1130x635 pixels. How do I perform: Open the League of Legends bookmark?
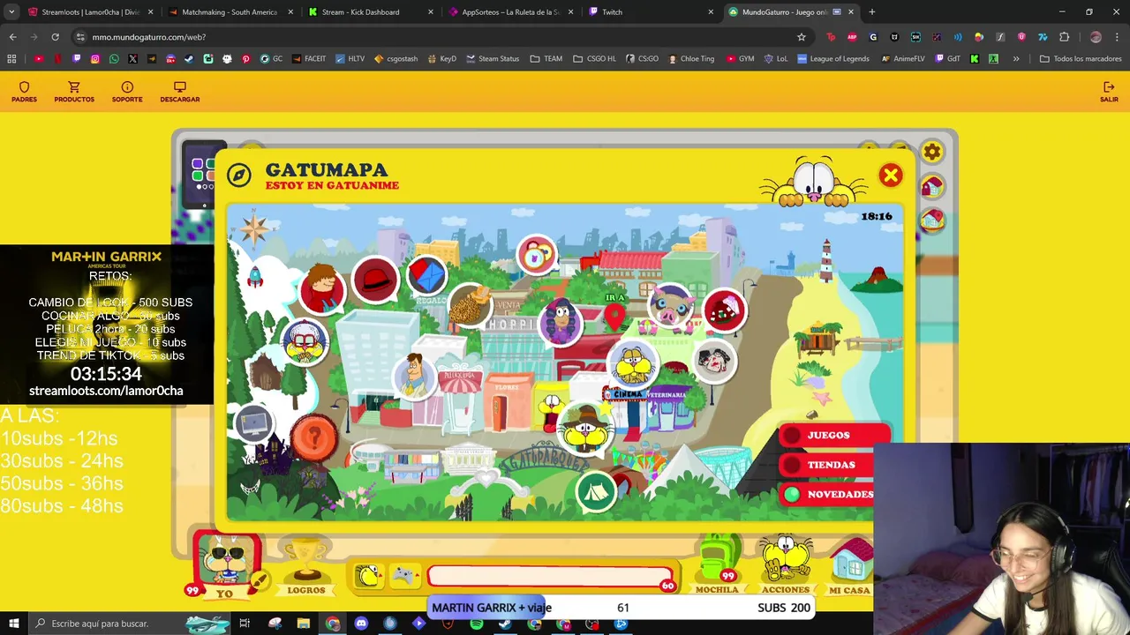[x=833, y=59]
